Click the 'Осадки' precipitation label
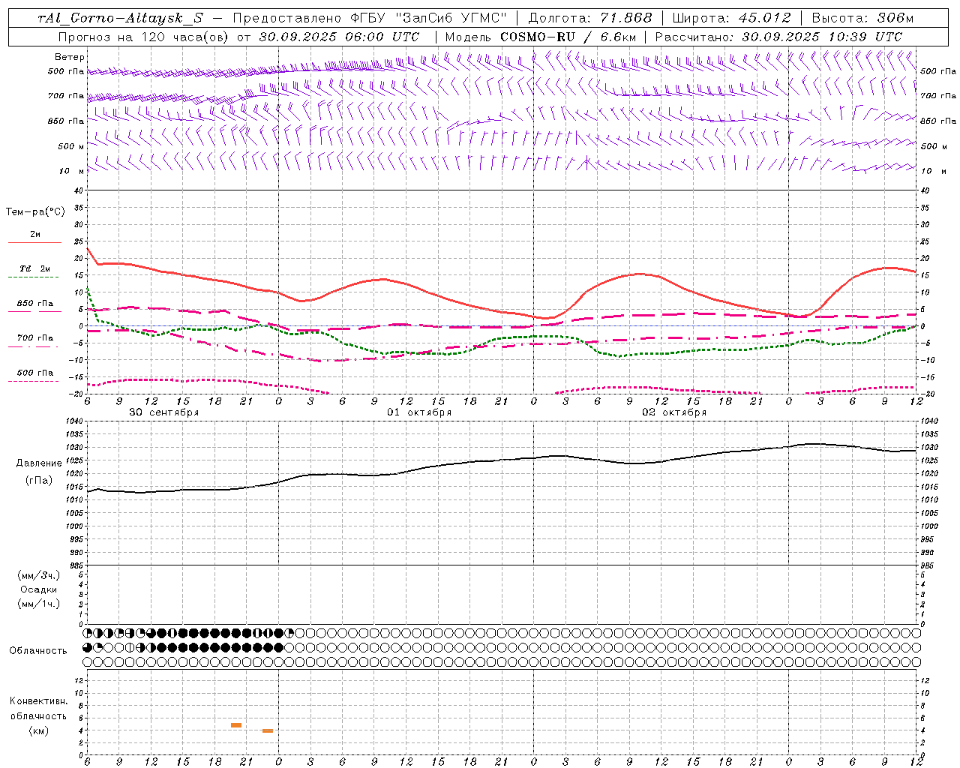The height and width of the screenshot is (768, 960). pyautogui.click(x=39, y=589)
